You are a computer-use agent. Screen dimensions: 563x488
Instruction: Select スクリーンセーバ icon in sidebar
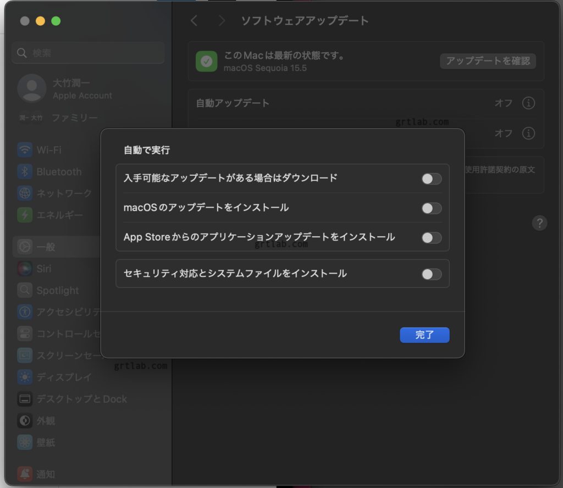click(25, 355)
